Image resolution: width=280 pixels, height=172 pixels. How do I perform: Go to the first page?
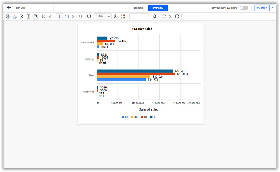(x=43, y=16)
